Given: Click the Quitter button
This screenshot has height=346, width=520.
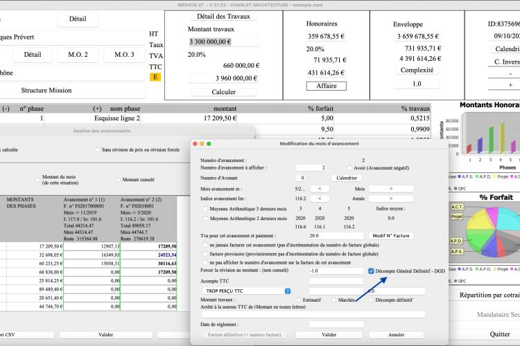Looking at the screenshot, I should click(x=500, y=334).
